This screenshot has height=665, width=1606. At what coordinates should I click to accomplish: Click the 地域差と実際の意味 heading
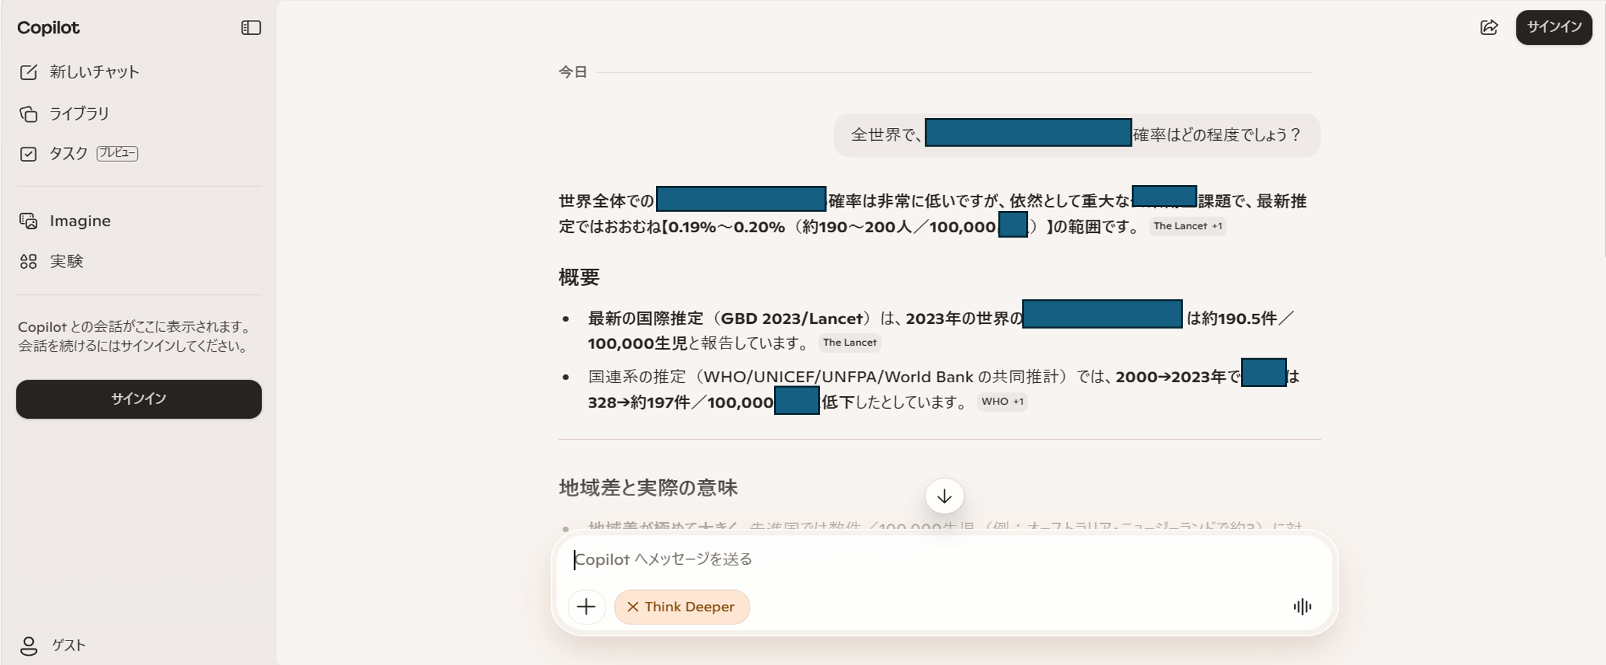648,488
